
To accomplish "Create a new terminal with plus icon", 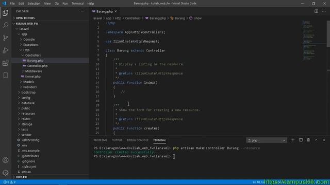I will (293, 140).
